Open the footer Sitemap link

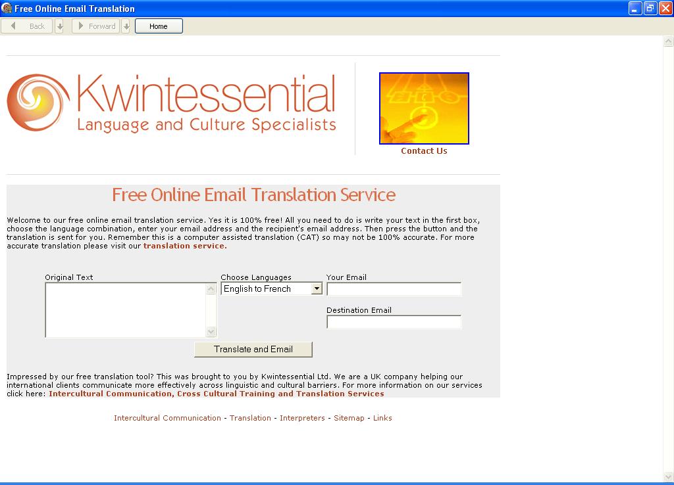pyautogui.click(x=349, y=418)
